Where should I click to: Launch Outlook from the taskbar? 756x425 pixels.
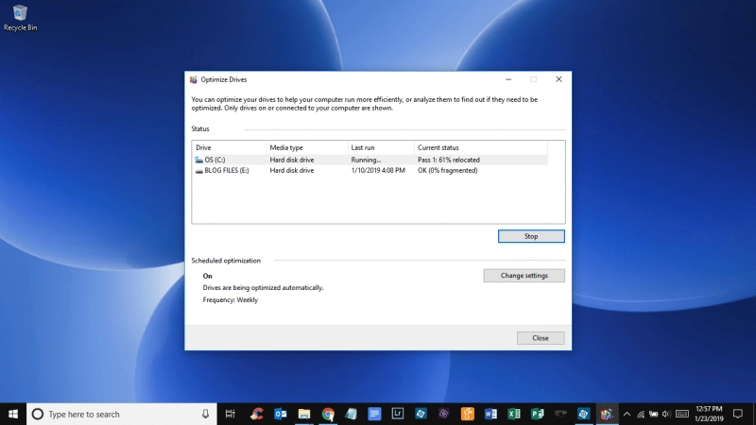click(x=281, y=414)
